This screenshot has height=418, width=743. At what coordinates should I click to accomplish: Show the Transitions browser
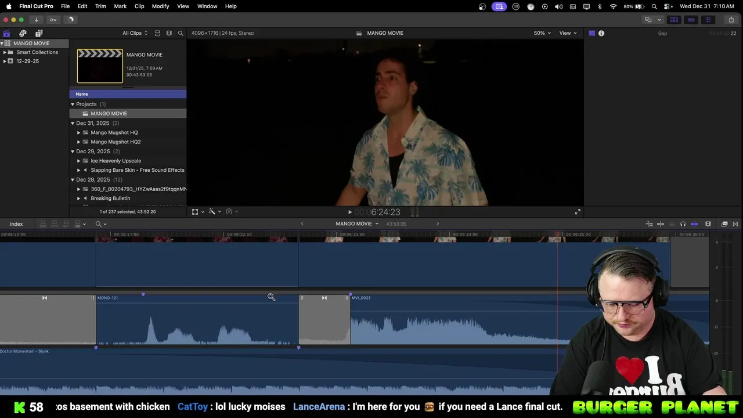coord(735,224)
